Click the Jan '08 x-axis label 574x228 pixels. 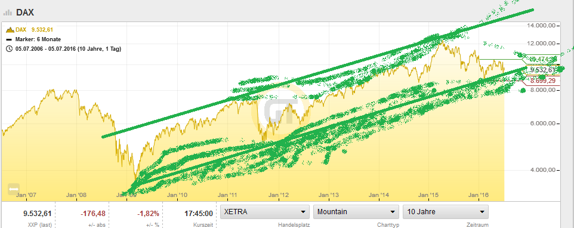click(x=77, y=195)
